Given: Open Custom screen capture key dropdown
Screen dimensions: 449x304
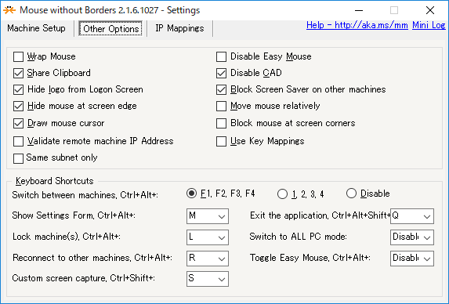Looking at the screenshot, I should point(208,279).
